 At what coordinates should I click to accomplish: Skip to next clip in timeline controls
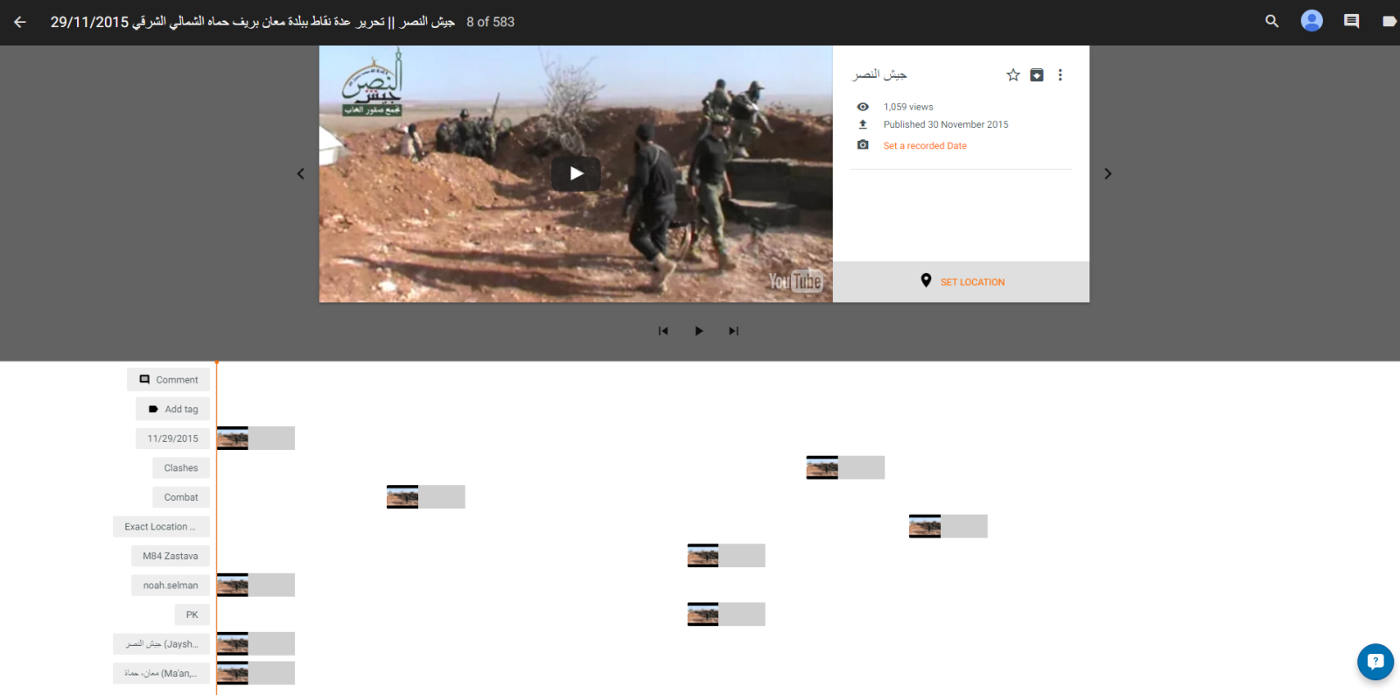(733, 331)
